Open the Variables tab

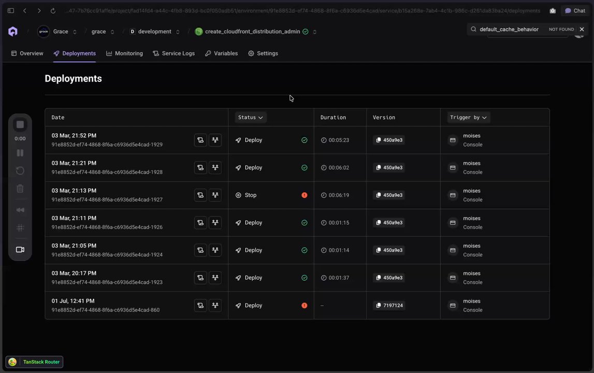click(222, 53)
